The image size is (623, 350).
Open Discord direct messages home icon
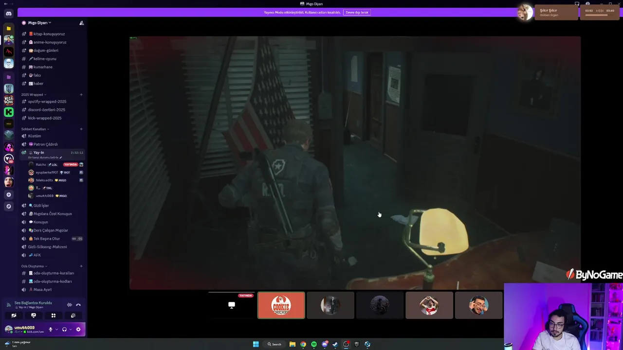pos(9,14)
